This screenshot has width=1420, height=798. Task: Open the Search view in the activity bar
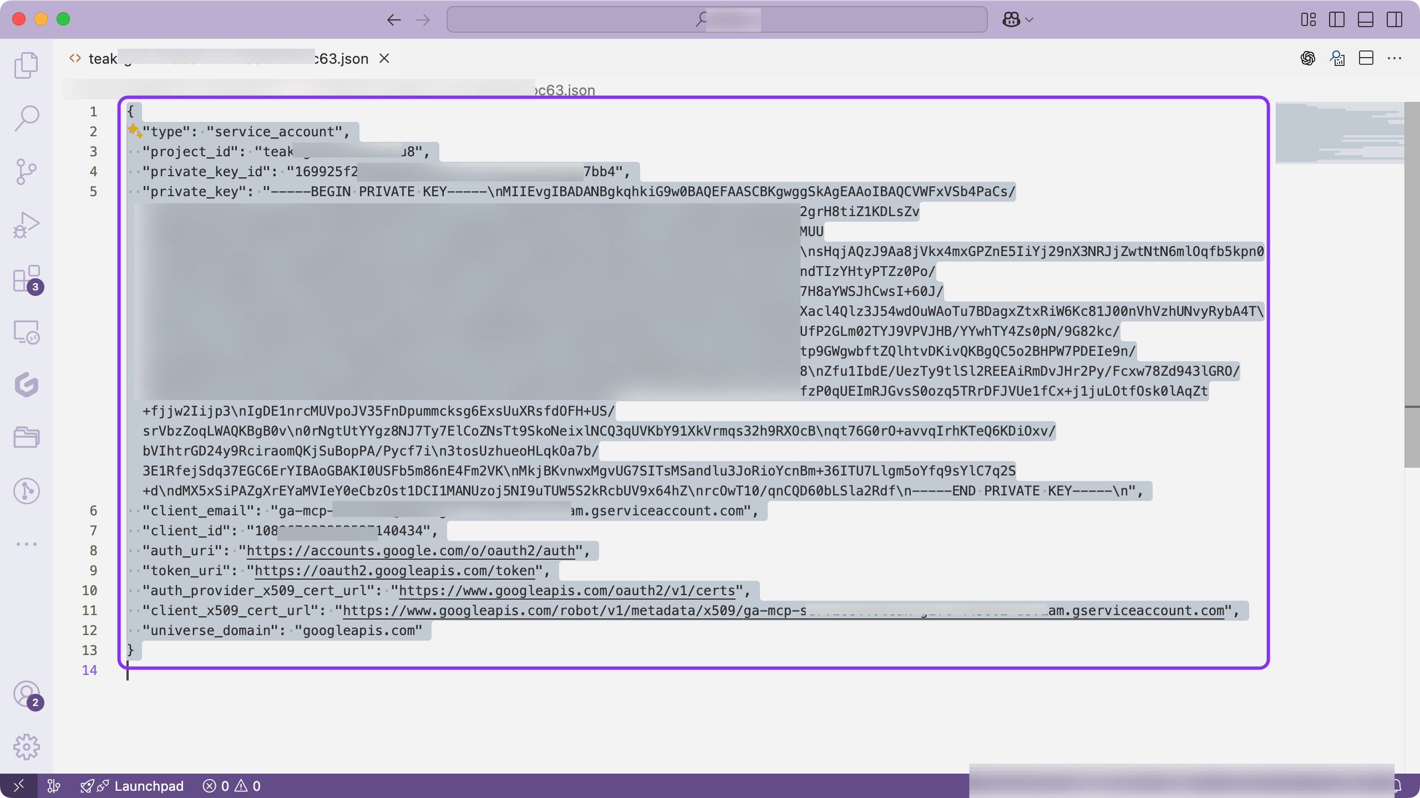[26, 117]
